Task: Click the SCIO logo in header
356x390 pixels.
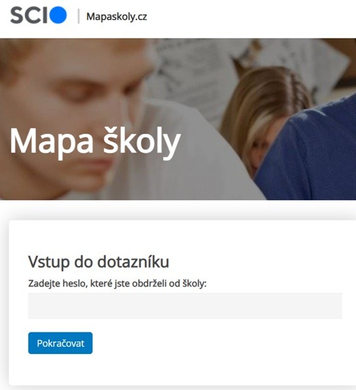Action: [x=39, y=15]
